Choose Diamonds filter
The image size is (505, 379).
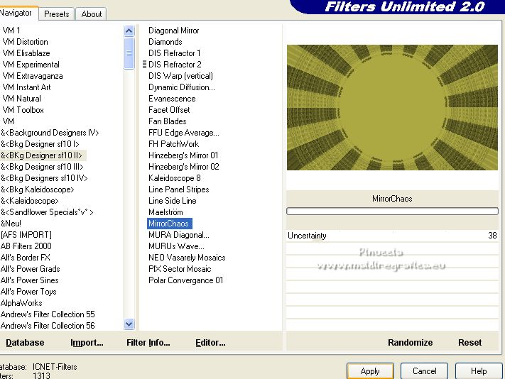coord(165,42)
